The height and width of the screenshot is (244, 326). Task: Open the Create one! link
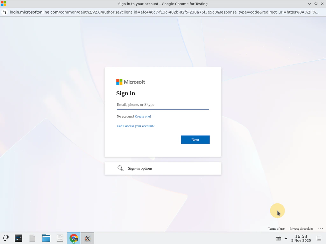[143, 116]
